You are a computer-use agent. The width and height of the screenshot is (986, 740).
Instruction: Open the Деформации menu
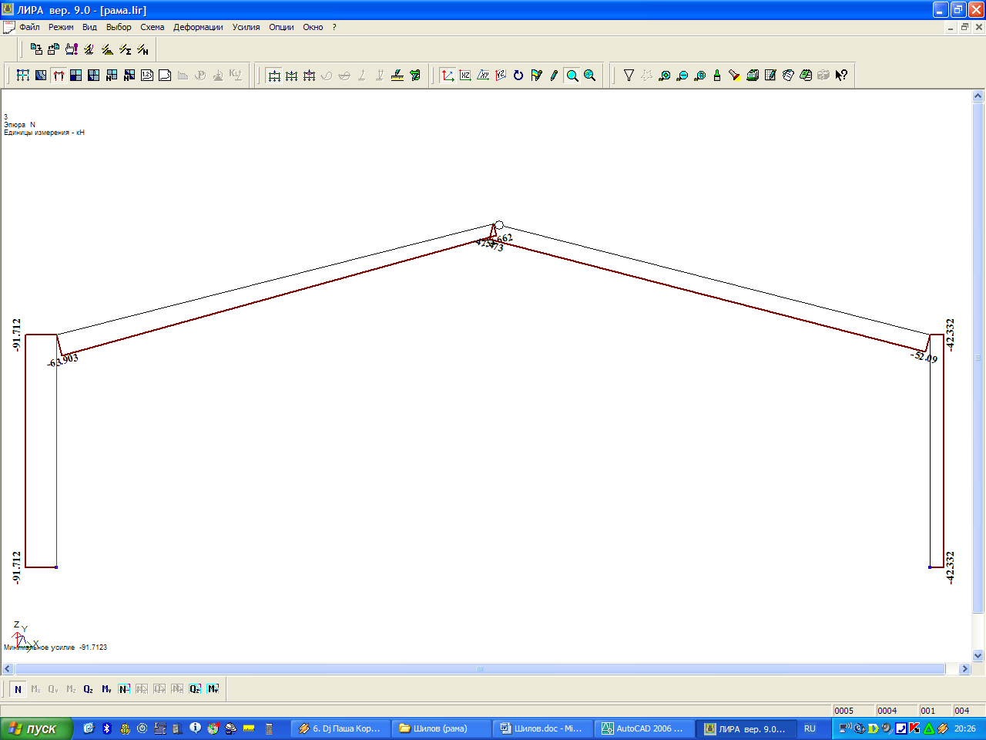[x=198, y=27]
